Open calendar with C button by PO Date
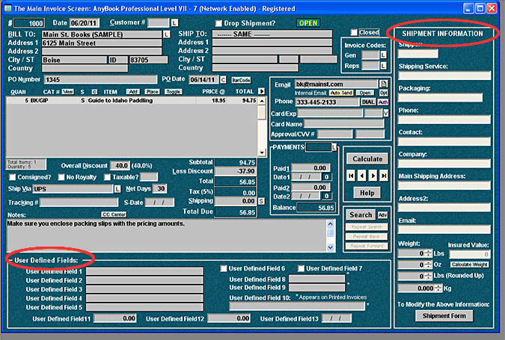Screen dimensions: 505x340 pyautogui.click(x=222, y=79)
